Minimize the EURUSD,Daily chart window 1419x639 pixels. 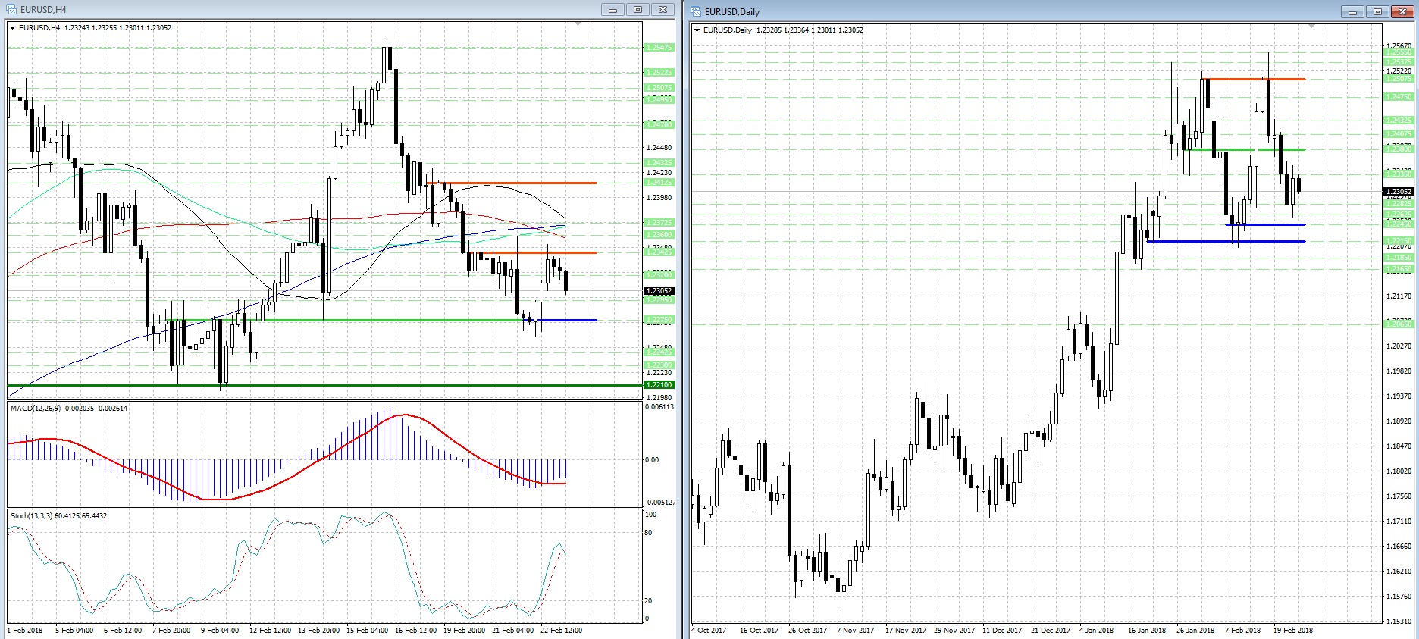coord(1352,12)
